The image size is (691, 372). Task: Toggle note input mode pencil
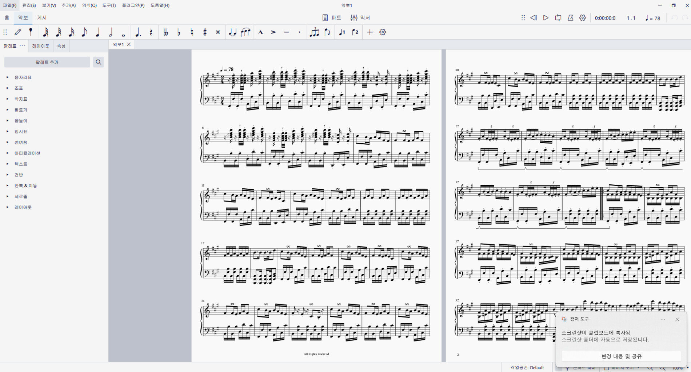tap(18, 32)
